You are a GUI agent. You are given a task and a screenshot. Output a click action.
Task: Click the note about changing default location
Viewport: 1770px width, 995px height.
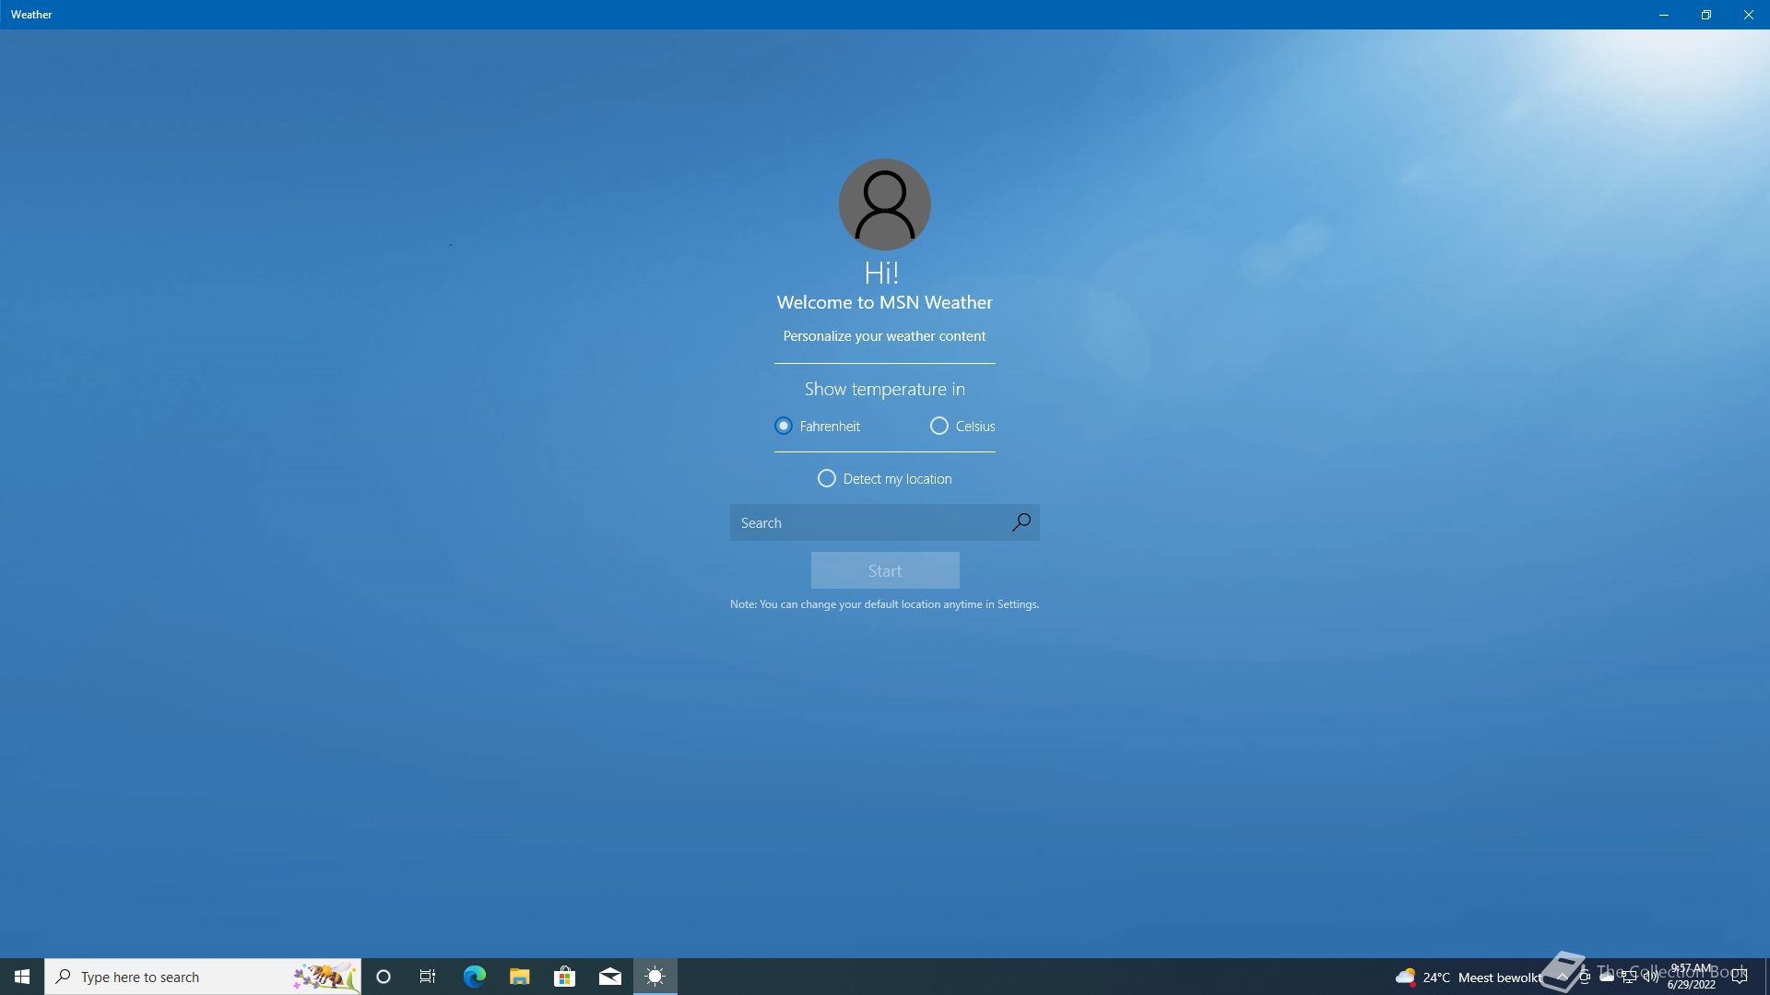pyautogui.click(x=885, y=604)
